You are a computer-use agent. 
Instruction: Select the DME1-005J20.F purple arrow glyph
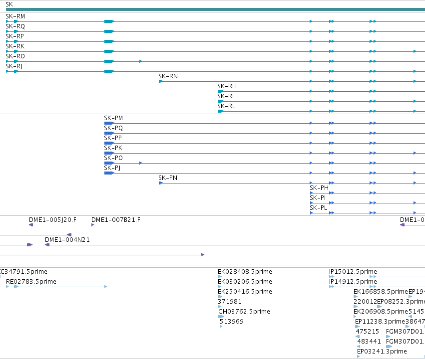click(x=31, y=225)
